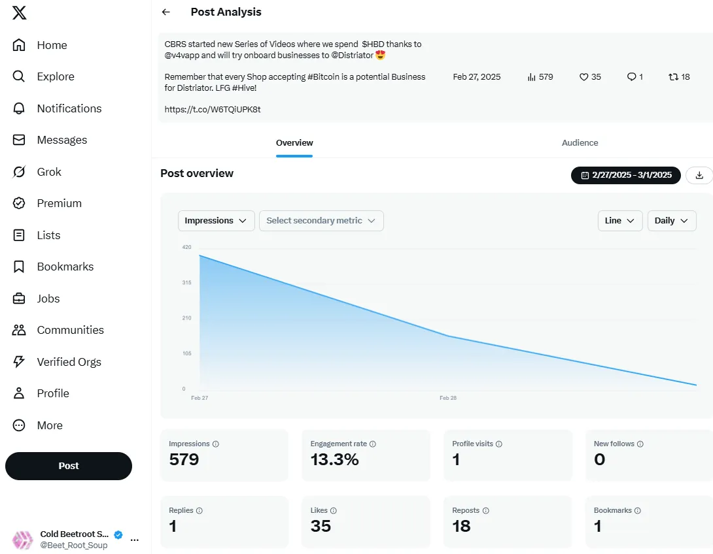Click the heart icon next to 35
This screenshot has width=713, height=554.
[583, 77]
